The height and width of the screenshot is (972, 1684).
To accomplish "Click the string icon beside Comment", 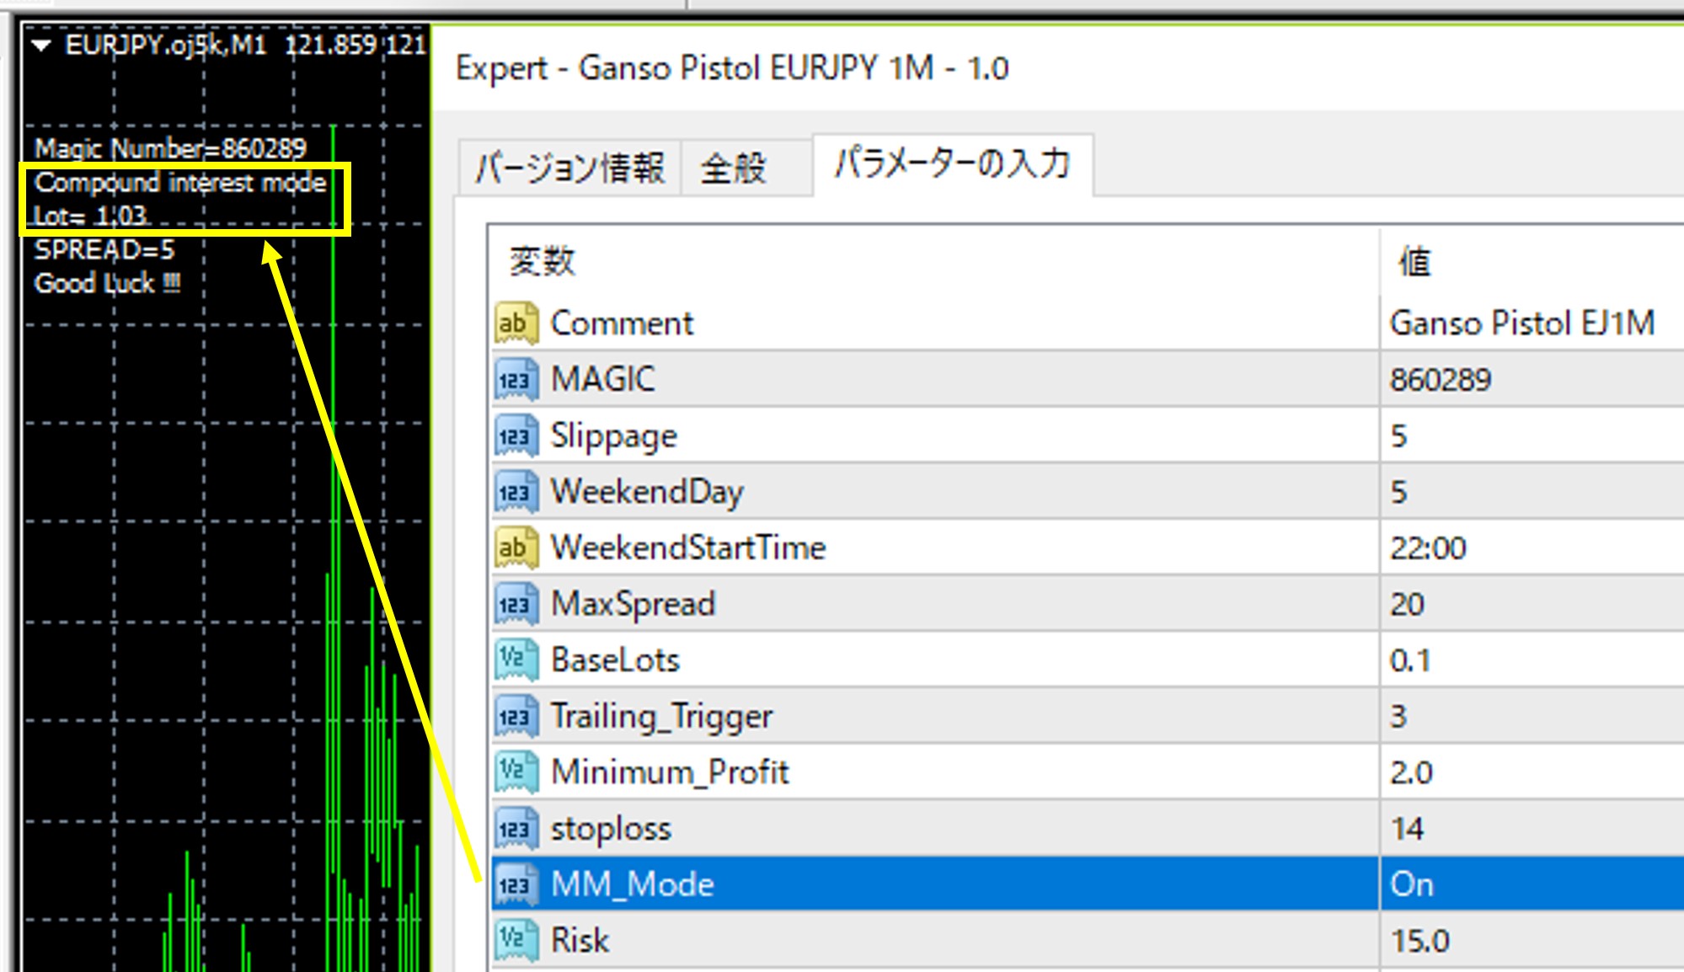I will (x=516, y=323).
